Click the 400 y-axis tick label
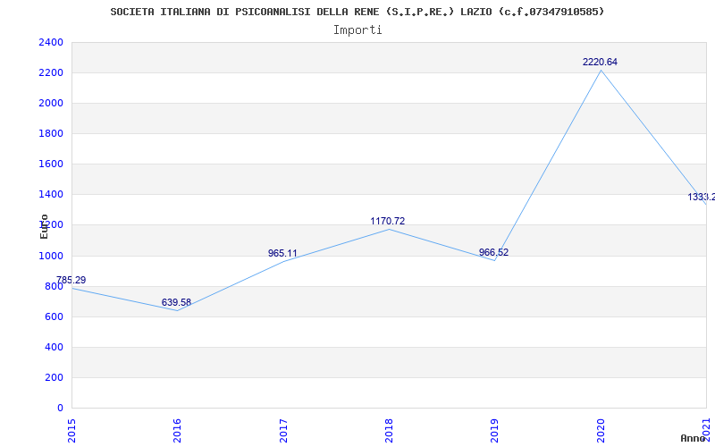715x447 pixels. [54, 347]
